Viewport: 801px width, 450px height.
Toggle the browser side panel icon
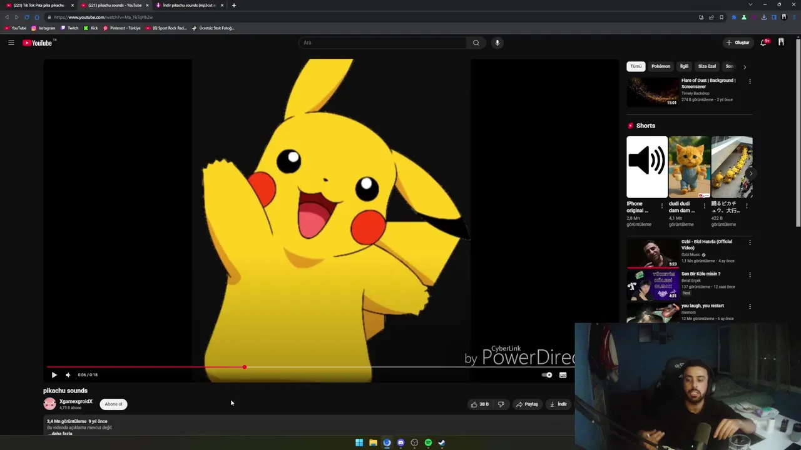(x=774, y=17)
